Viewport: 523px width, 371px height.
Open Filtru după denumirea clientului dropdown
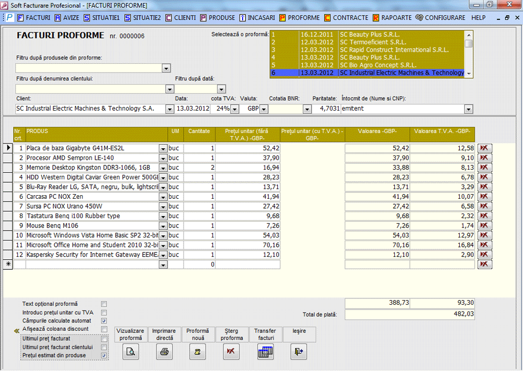pyautogui.click(x=170, y=89)
